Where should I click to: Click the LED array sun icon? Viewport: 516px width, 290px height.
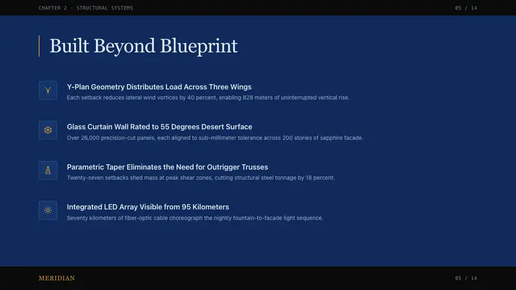tap(48, 211)
